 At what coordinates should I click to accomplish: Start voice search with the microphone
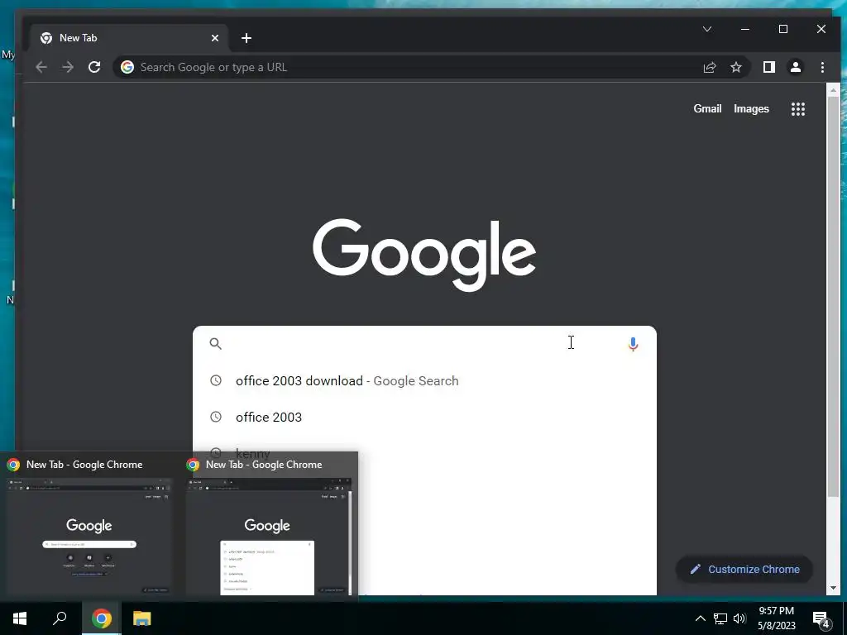click(x=633, y=343)
